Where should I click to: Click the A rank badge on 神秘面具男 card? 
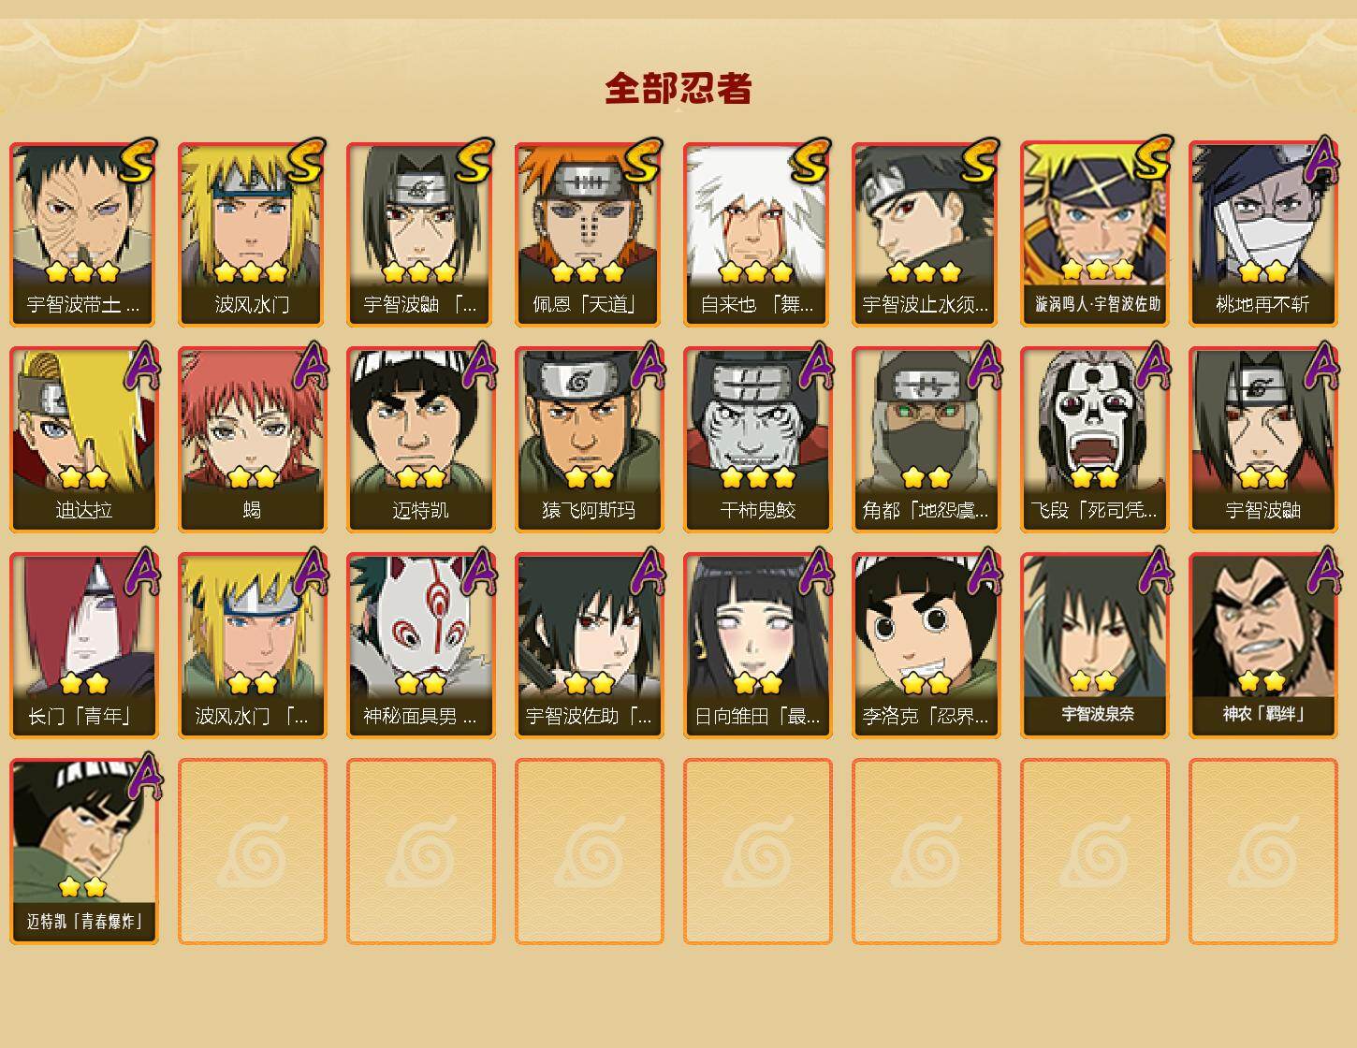[478, 570]
